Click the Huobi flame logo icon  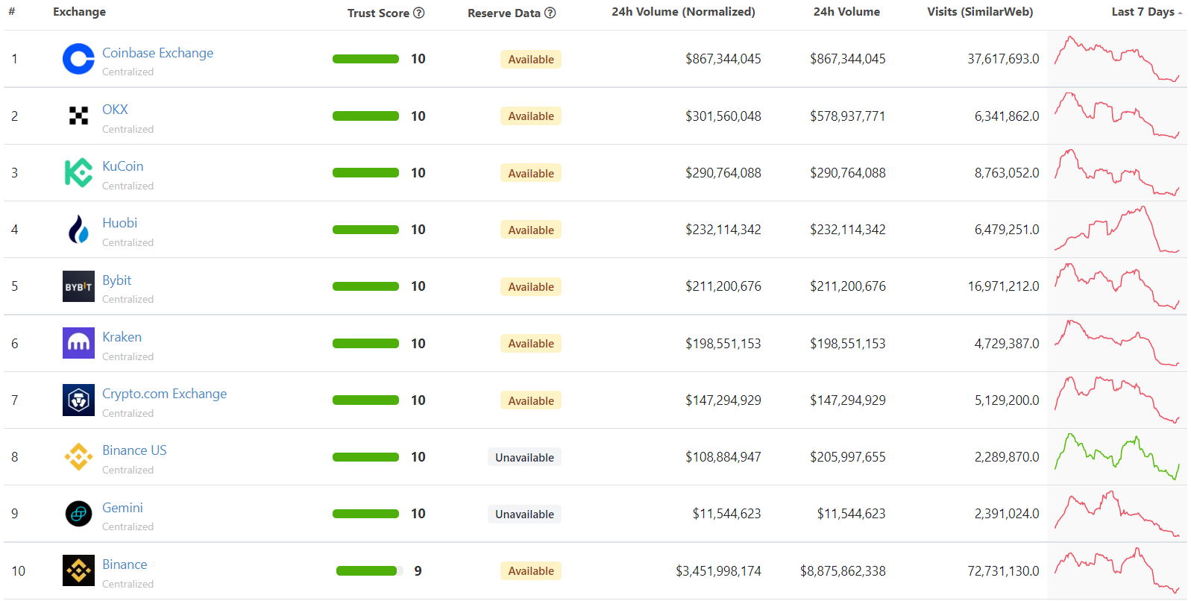point(78,230)
